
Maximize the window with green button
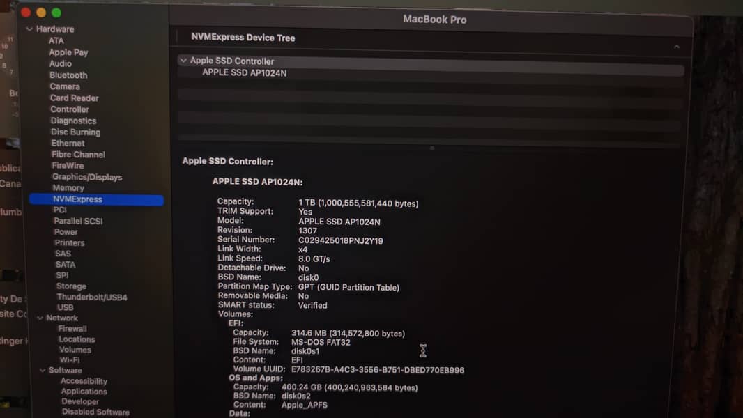56,13
